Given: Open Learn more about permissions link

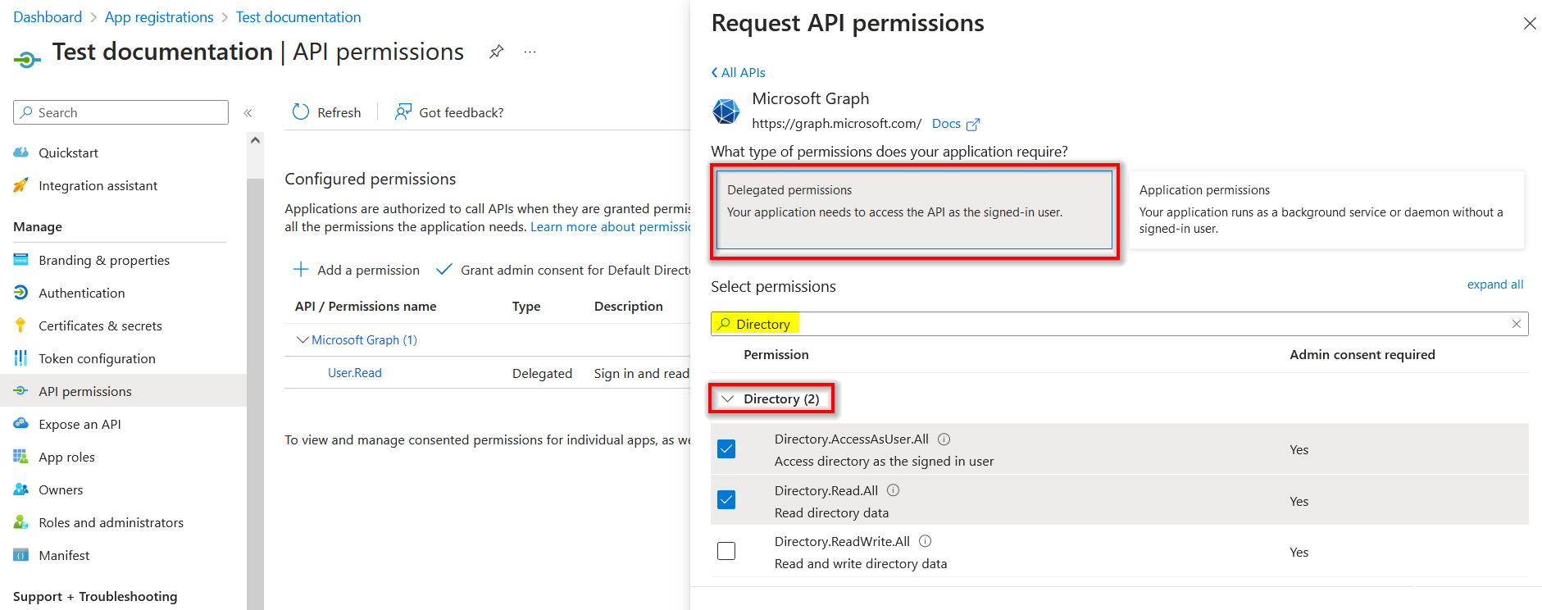Looking at the screenshot, I should tap(611, 227).
